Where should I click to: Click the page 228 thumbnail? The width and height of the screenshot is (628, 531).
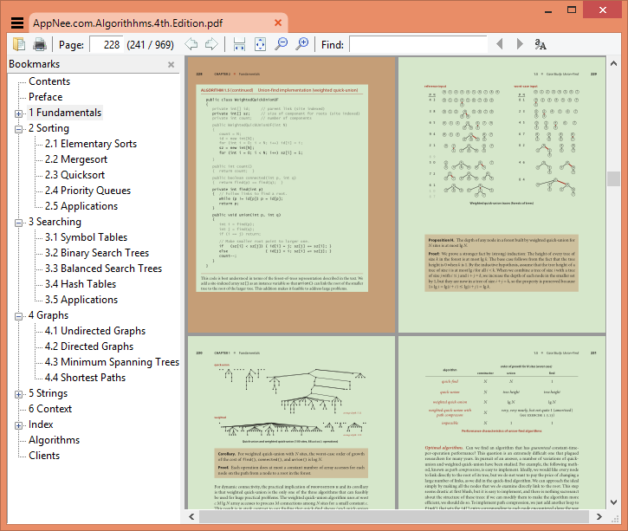click(x=292, y=195)
